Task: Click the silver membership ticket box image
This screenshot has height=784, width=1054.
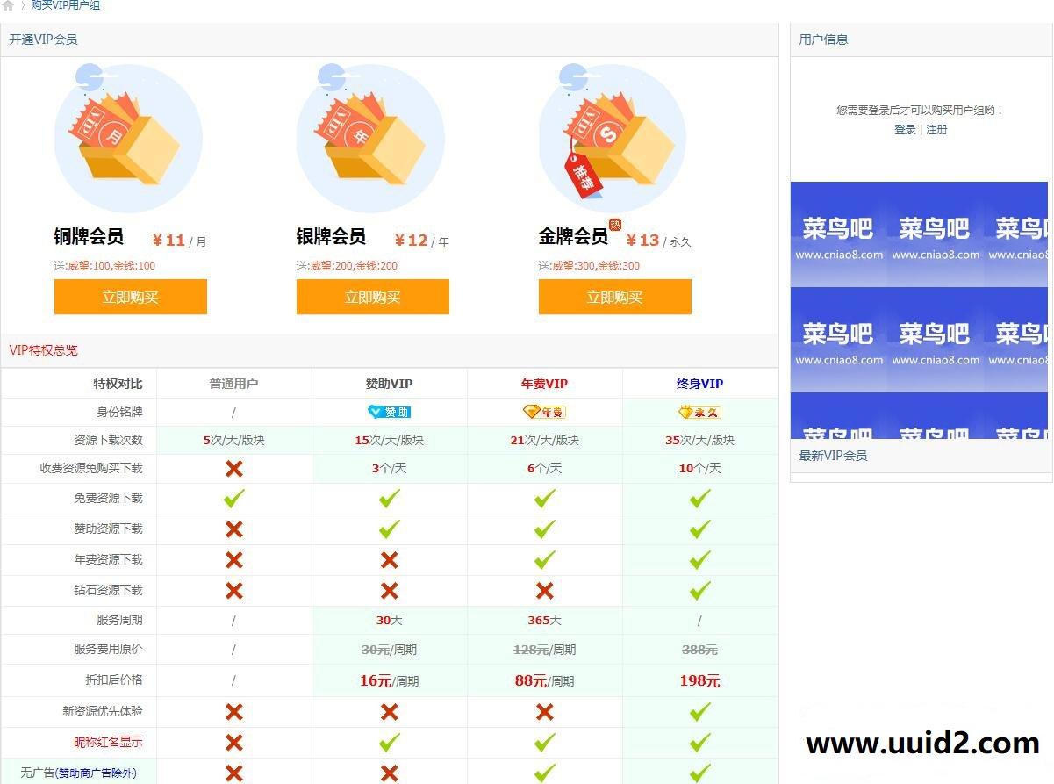Action: click(370, 138)
